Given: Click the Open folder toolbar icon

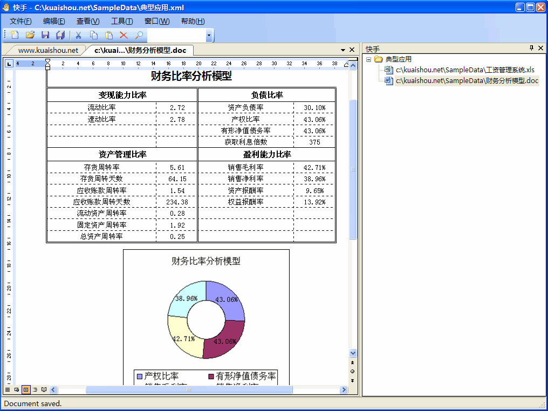Looking at the screenshot, I should (x=30, y=35).
